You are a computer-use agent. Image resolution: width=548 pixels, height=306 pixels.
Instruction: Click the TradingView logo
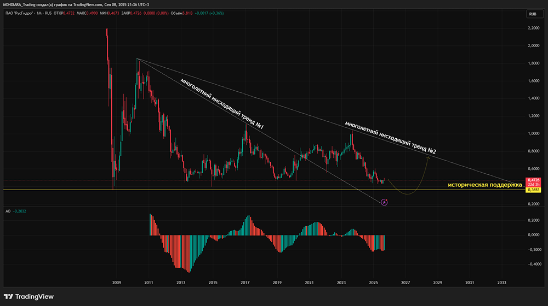coord(28,297)
